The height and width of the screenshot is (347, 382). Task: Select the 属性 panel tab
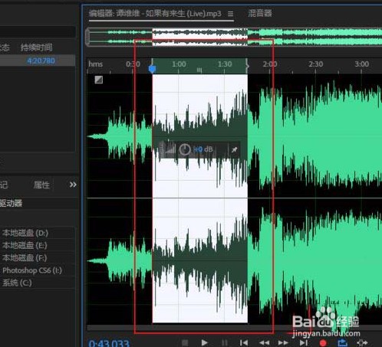click(41, 185)
